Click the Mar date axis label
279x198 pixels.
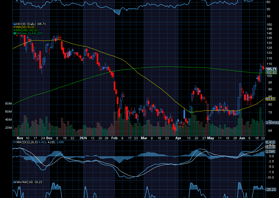point(144,138)
